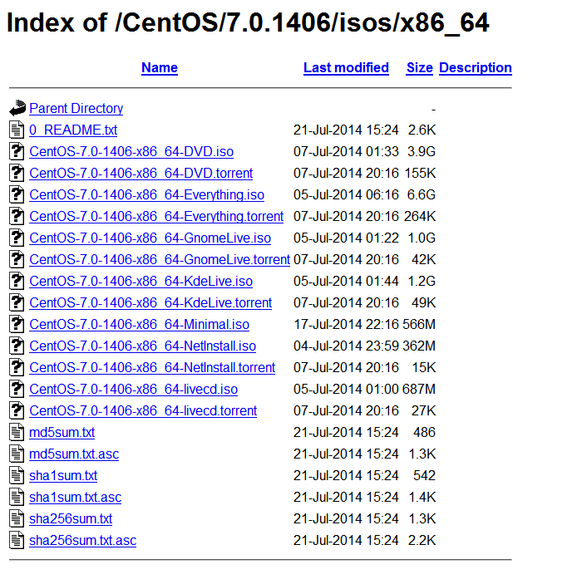Click the text icon beside md5sum.txt

(x=17, y=432)
